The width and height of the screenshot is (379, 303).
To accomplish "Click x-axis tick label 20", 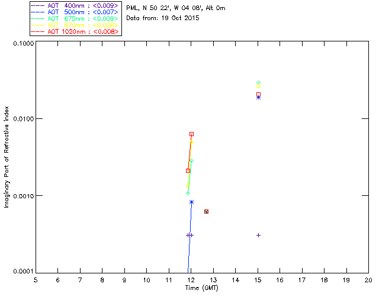I will point(368,280).
